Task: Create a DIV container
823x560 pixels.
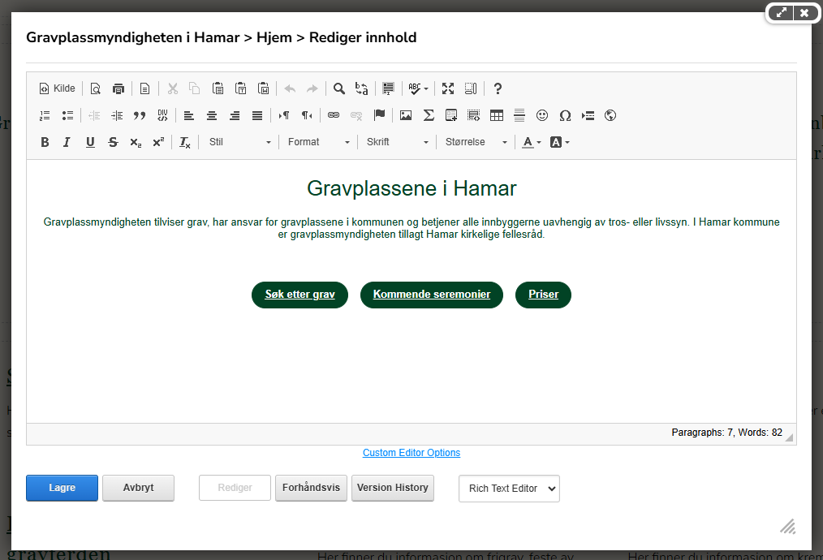Action: [162, 115]
